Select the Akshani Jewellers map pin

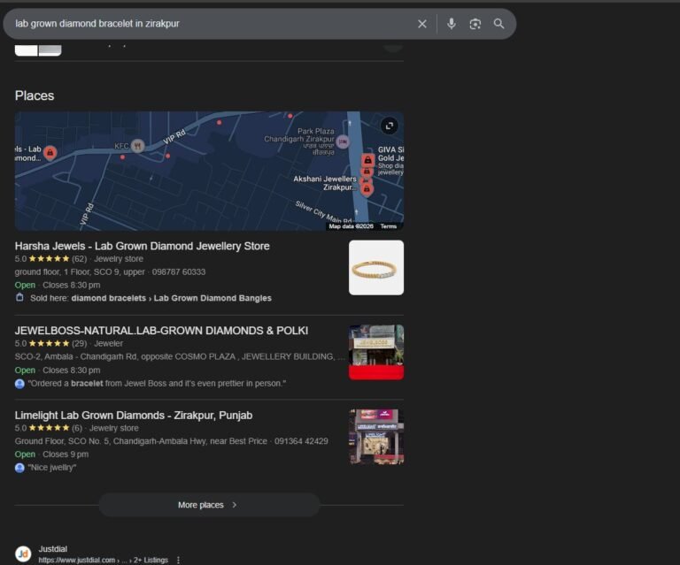(367, 189)
